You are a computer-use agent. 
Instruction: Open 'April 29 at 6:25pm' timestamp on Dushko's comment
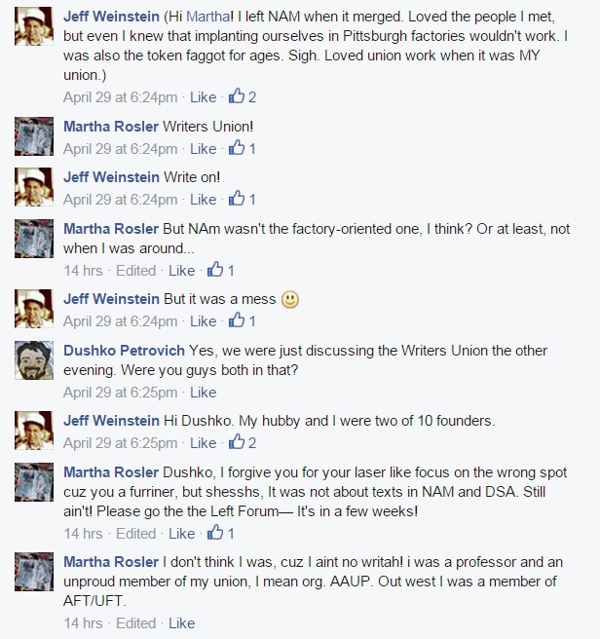120,393
